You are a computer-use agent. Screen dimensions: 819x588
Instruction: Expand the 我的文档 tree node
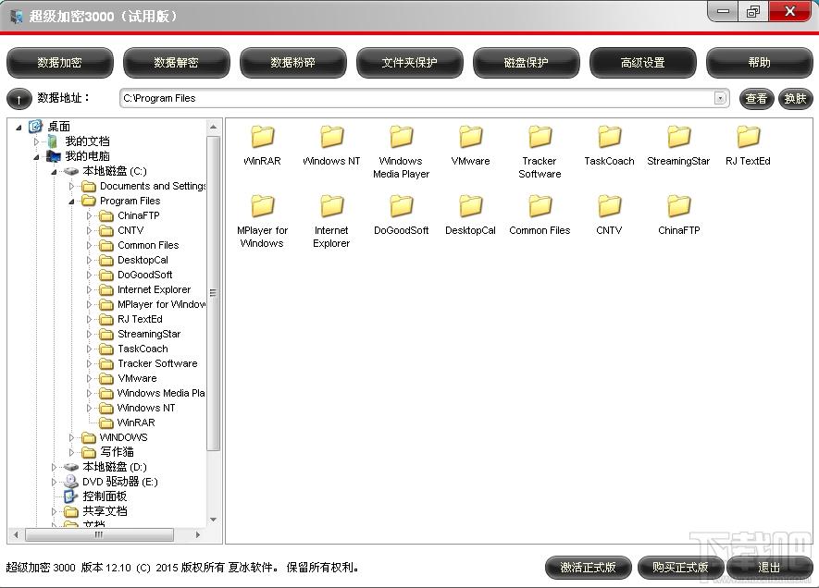[x=36, y=141]
